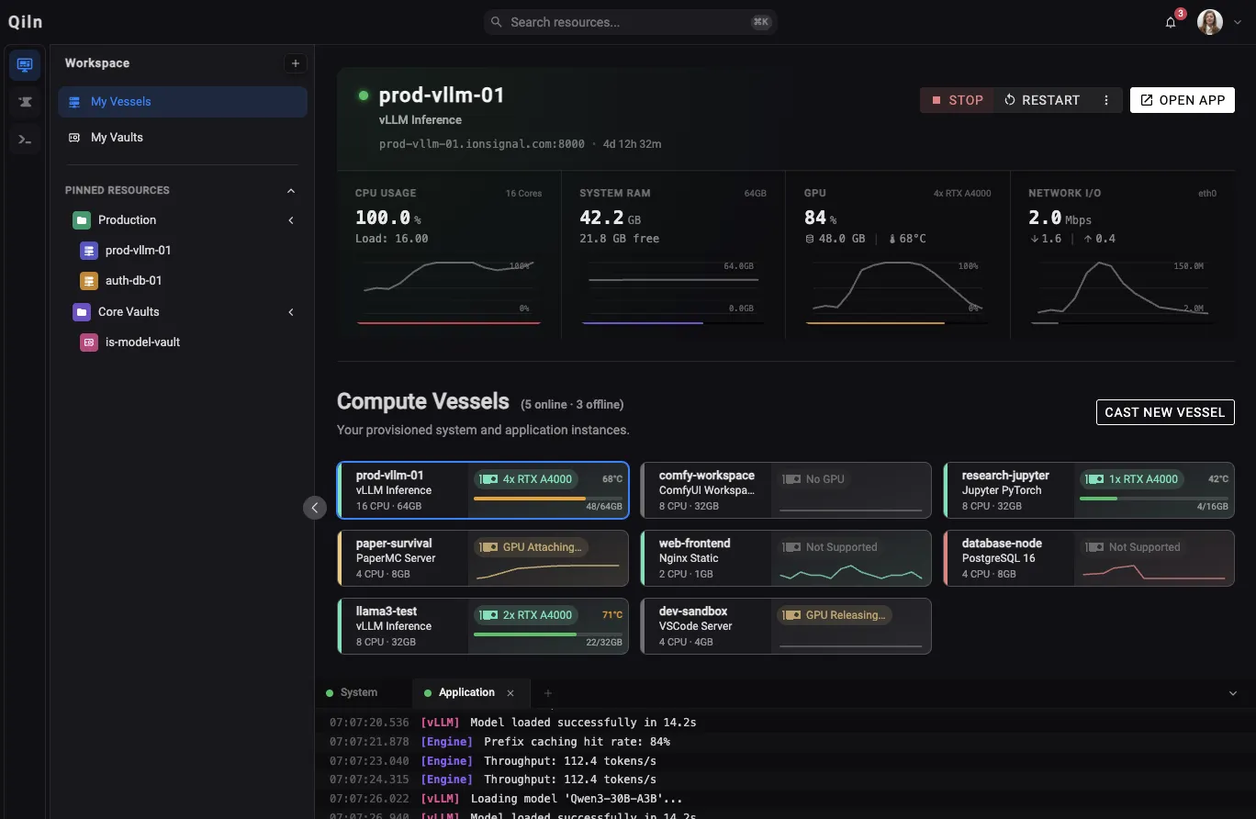
Task: Open the web-frontend vessel
Action: 786,558
